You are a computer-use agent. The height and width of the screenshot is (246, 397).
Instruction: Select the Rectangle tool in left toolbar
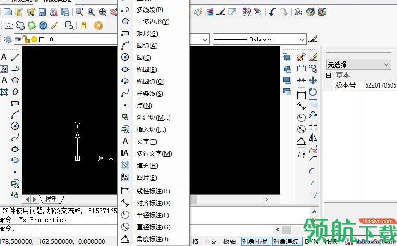(x=15, y=103)
